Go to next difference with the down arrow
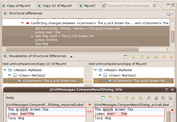 tap(164, 57)
